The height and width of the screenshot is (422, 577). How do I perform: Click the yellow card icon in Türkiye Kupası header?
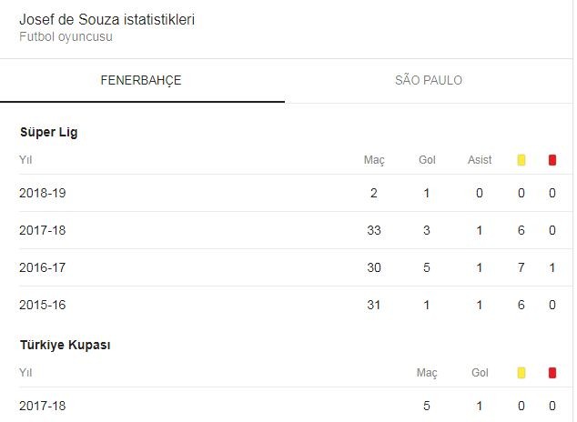coord(521,373)
